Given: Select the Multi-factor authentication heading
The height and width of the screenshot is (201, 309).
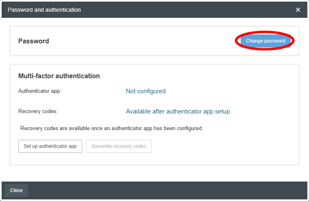Looking at the screenshot, I should click(x=59, y=76).
